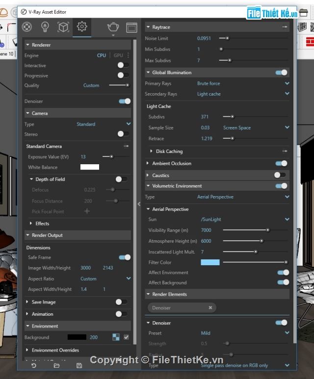314x379 pixels.
Task: Click the White Balance color swatch
Action: 90,167
